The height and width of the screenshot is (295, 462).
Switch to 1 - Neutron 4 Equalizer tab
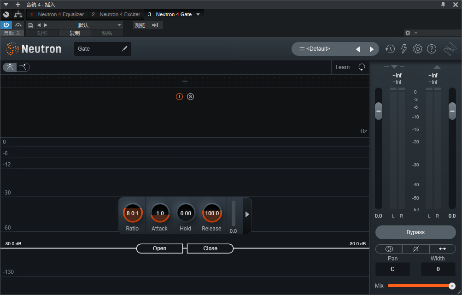click(57, 14)
